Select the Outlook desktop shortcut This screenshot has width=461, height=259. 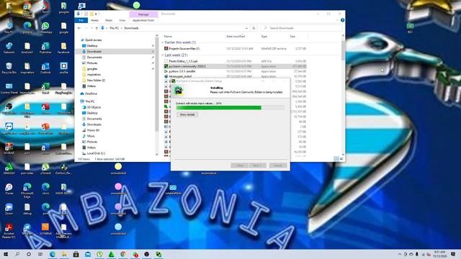(x=45, y=68)
